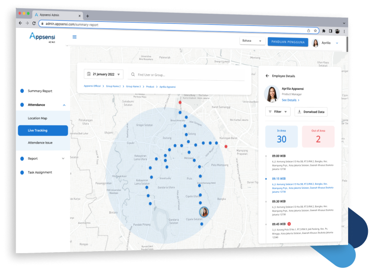Open Attendance Issue submenu item
Screen dimensions: 375x273
point(40,143)
